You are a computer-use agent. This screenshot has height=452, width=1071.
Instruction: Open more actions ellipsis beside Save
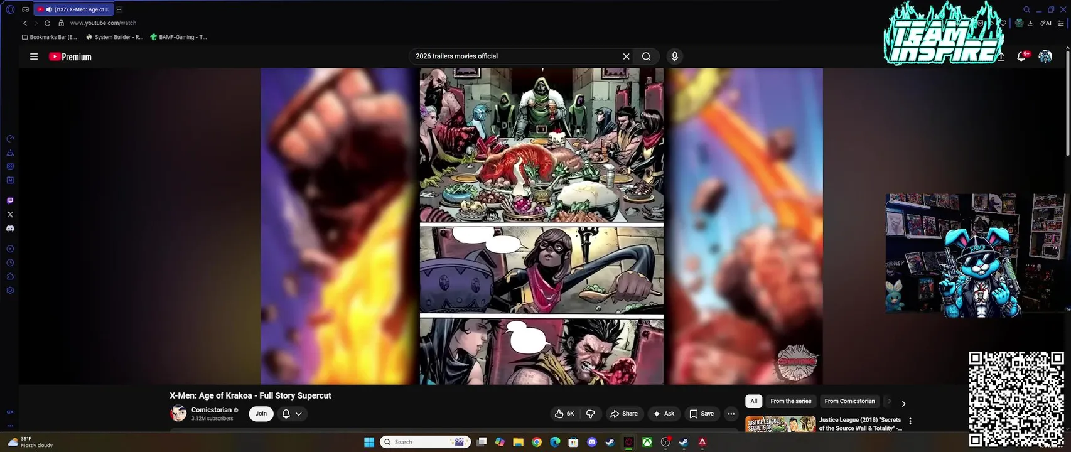731,414
